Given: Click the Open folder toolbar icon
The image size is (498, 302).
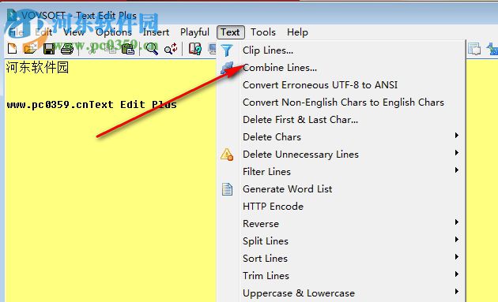Looking at the screenshot, I should 31,49.
